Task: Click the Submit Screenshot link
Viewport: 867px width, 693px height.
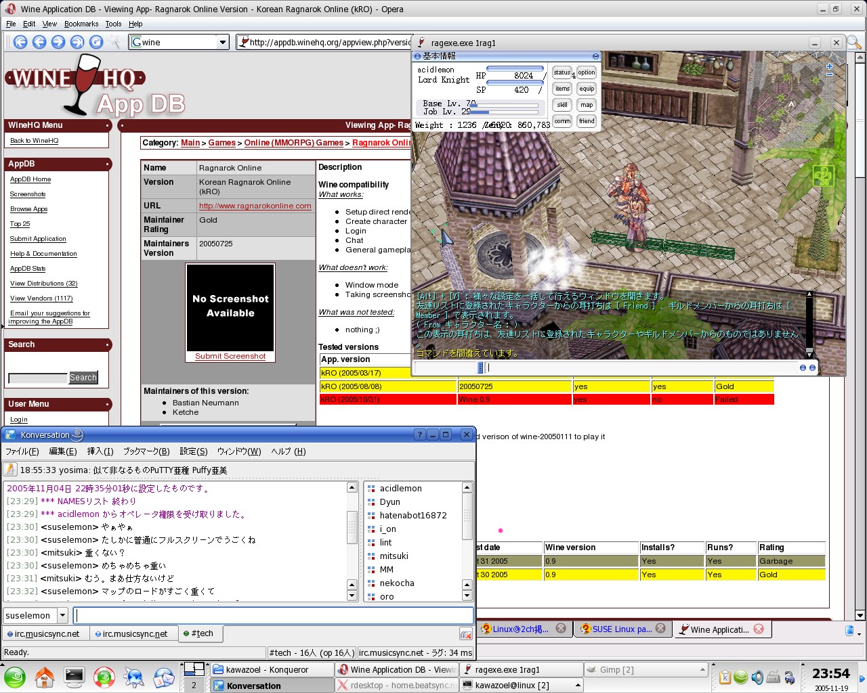Action: (x=230, y=356)
